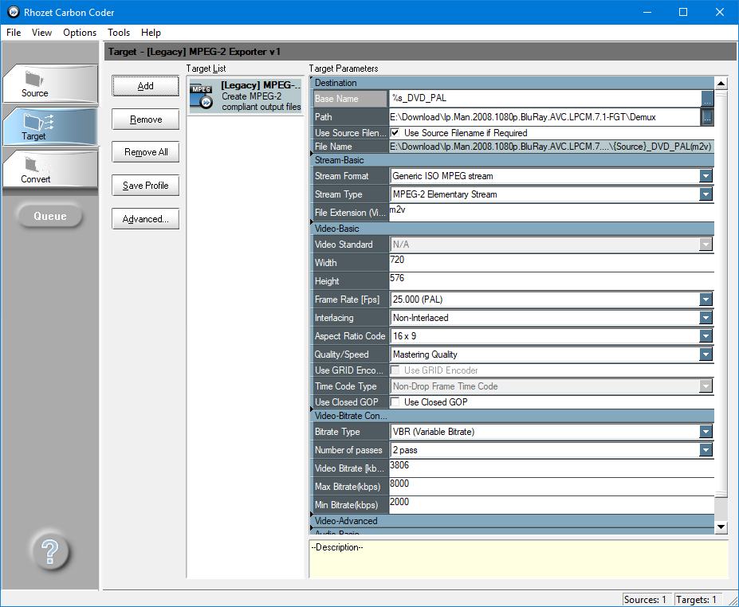Click the File Extension m2v field
The height and width of the screenshot is (607, 739).
[552, 213]
